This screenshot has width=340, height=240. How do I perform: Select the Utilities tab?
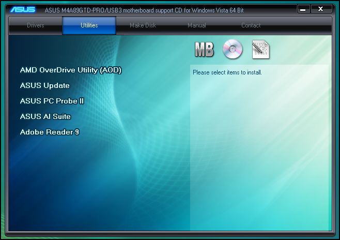pos(89,25)
